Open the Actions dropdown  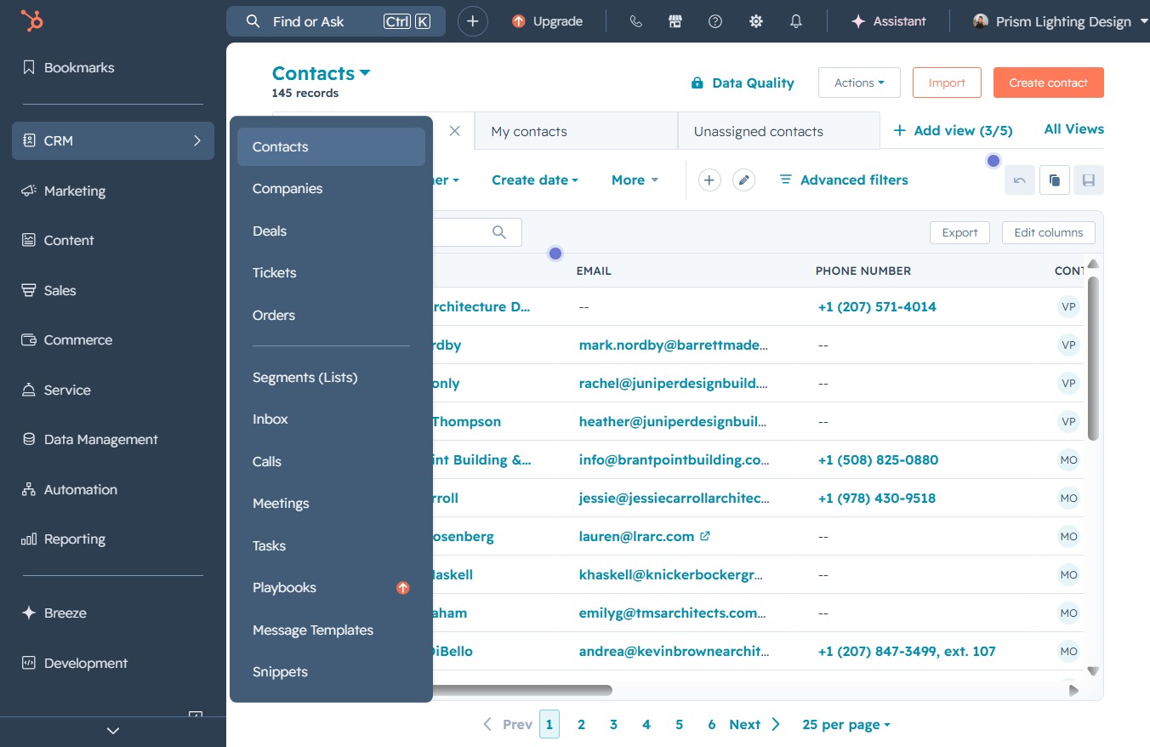(859, 83)
